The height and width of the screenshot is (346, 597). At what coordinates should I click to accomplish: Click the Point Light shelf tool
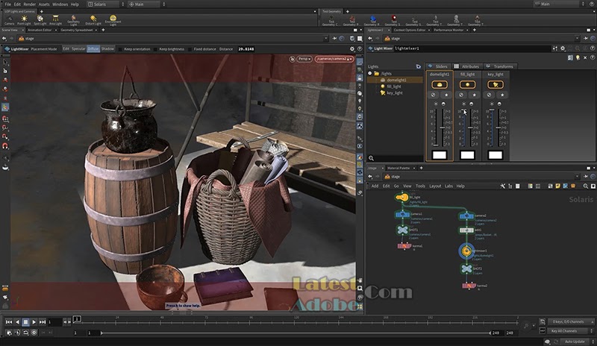tap(25, 19)
